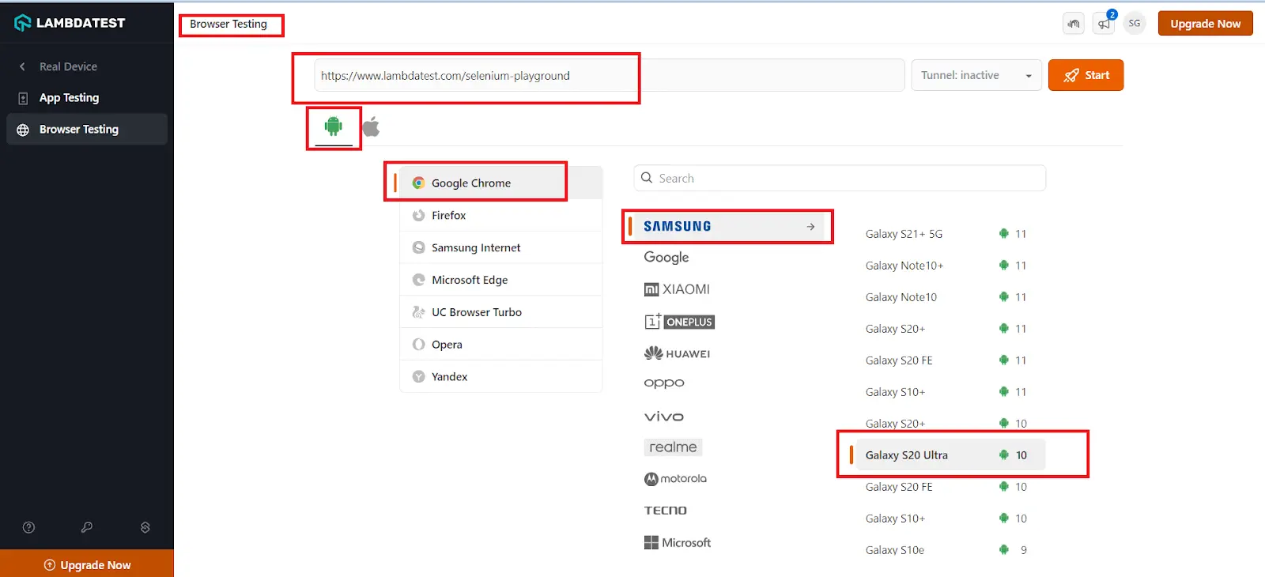
Task: Open Browser Testing in sidebar
Action: (87, 129)
